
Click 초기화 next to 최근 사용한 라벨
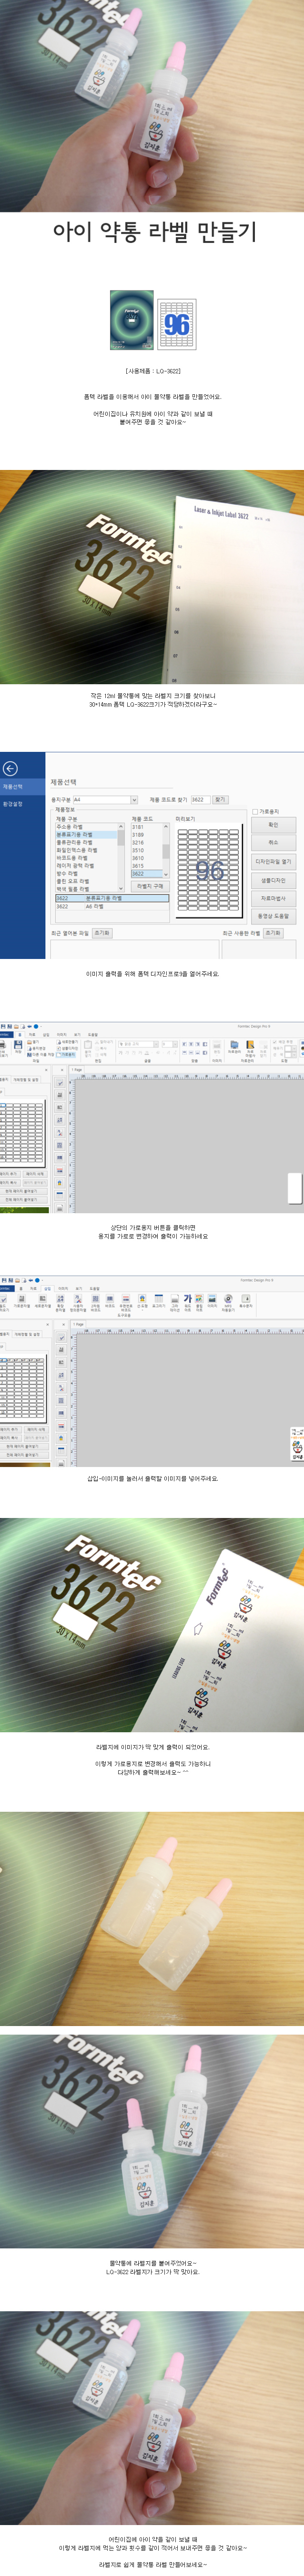273,933
